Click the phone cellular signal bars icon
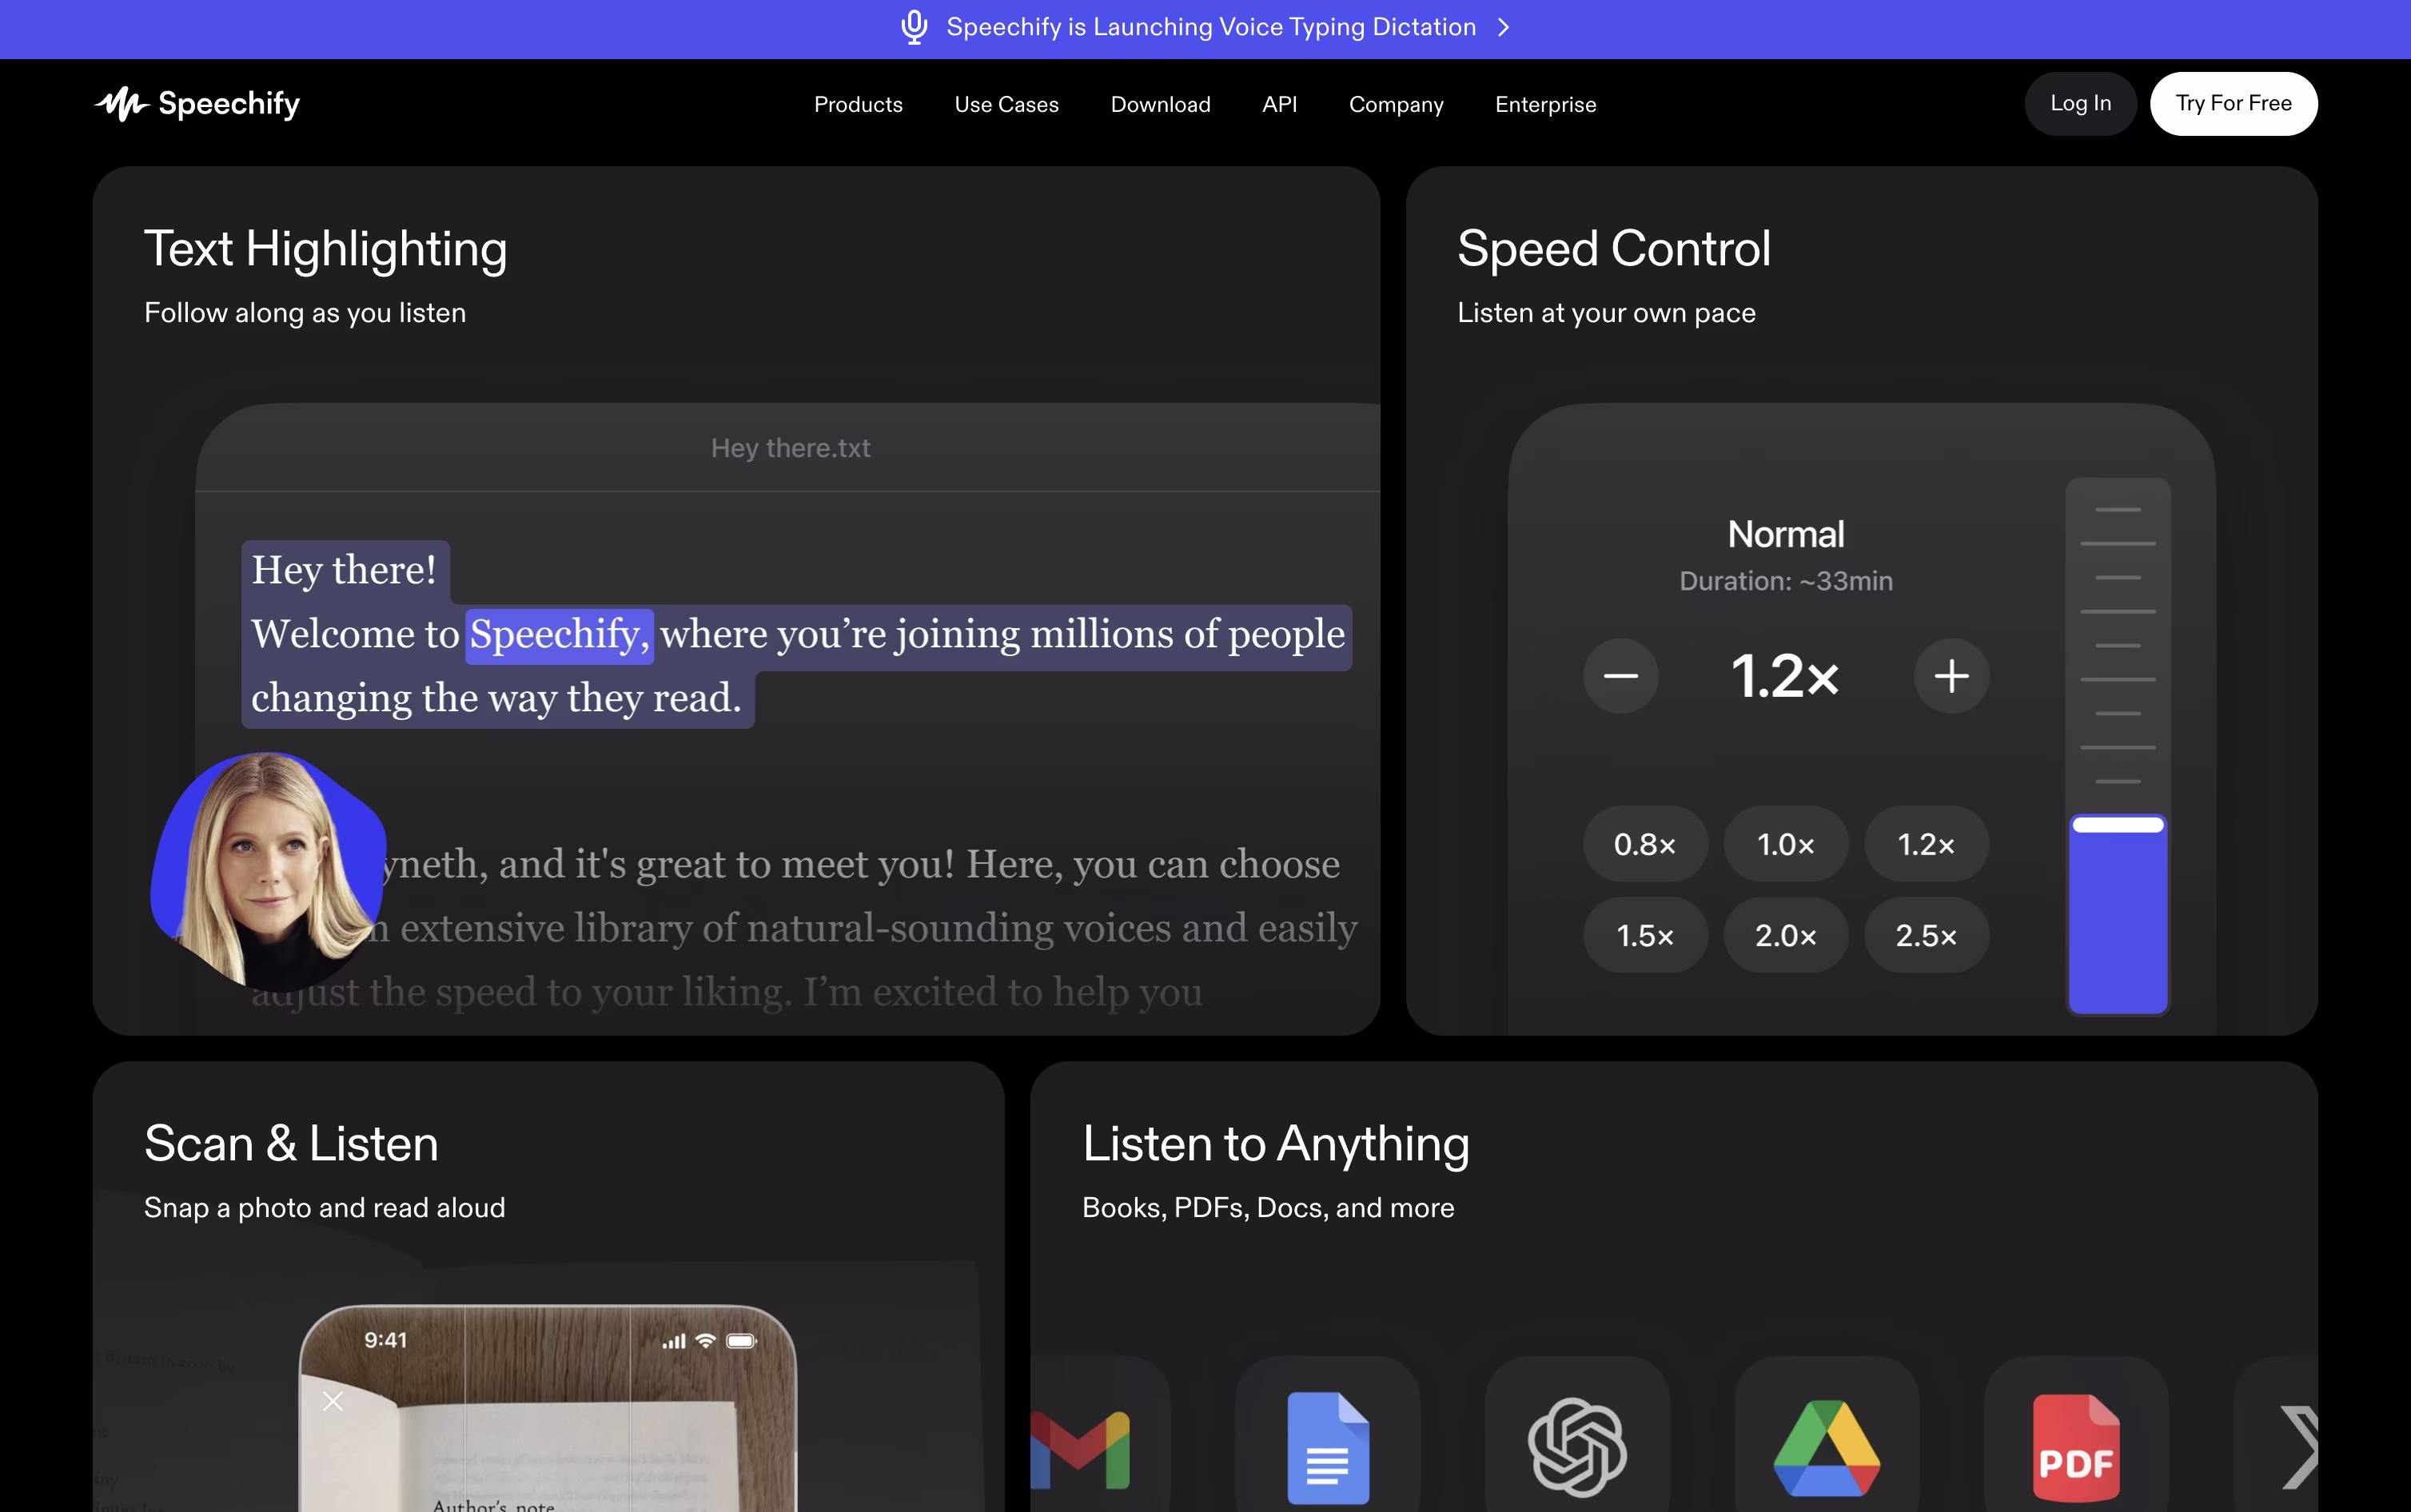 674,1341
